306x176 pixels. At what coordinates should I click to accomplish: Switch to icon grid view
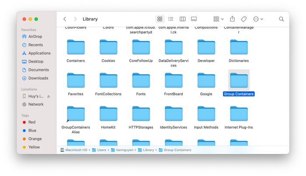(x=160, y=19)
